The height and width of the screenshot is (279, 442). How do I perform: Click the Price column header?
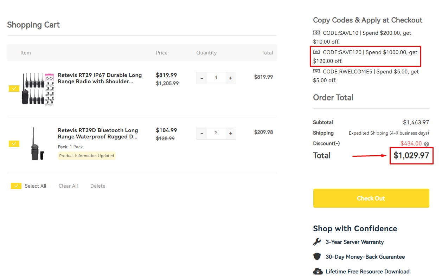point(162,53)
